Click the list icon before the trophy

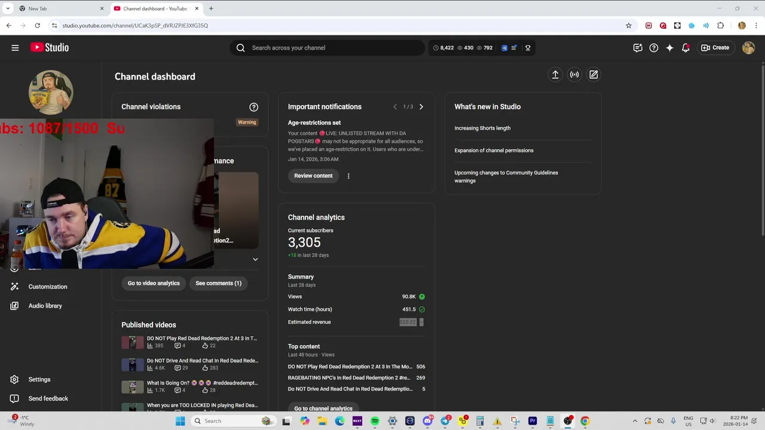[514, 48]
